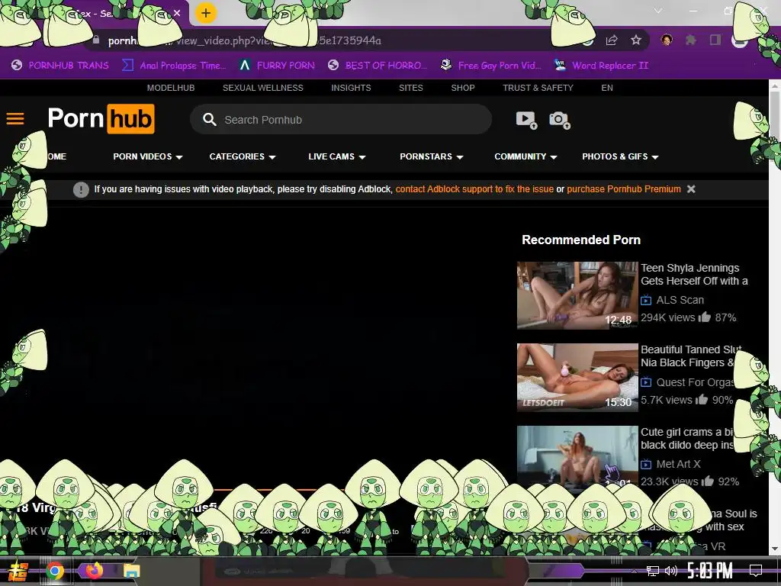781x586 pixels.
Task: Open the Met Art X channel link
Action: [678, 464]
